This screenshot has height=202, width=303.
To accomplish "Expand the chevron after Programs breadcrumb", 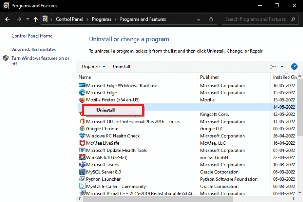I will coord(115,19).
